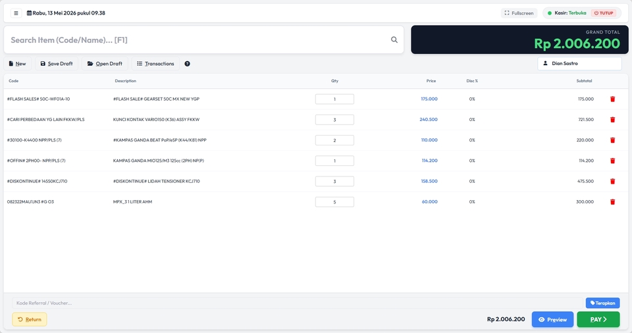Click the Code column header

tap(14, 81)
